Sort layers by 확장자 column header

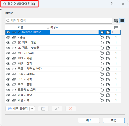pos(74,27)
